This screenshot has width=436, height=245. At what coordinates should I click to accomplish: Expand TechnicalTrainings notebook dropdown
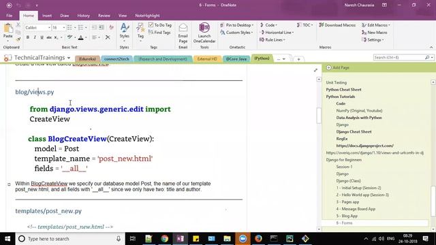69,58
